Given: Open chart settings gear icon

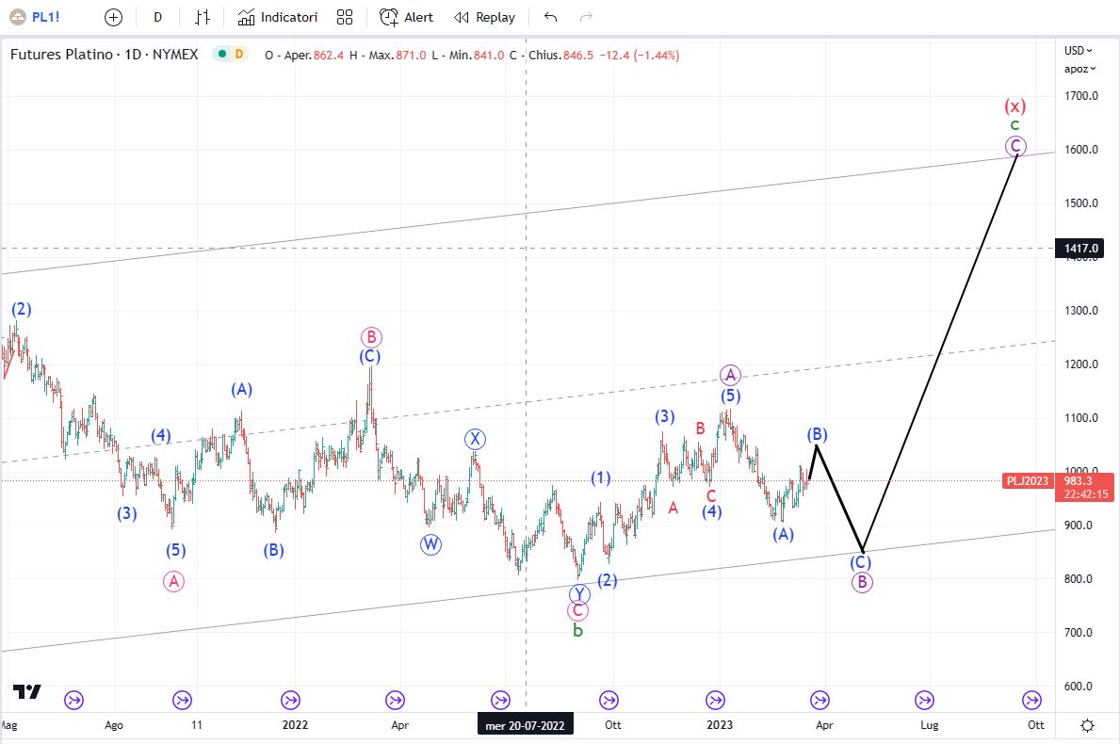Looking at the screenshot, I should coord(1087,725).
